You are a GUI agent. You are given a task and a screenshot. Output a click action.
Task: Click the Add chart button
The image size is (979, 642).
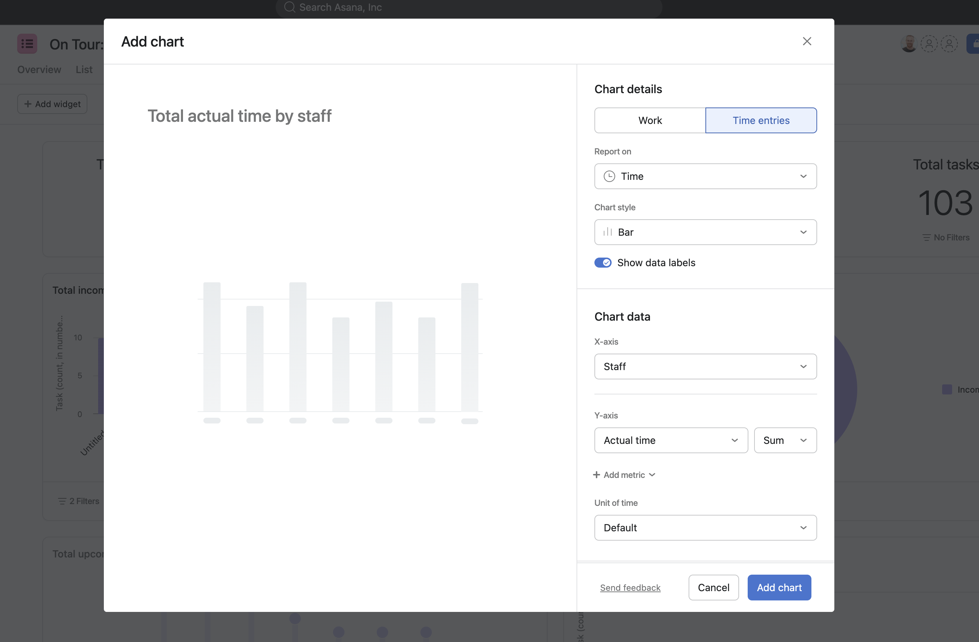[779, 587]
